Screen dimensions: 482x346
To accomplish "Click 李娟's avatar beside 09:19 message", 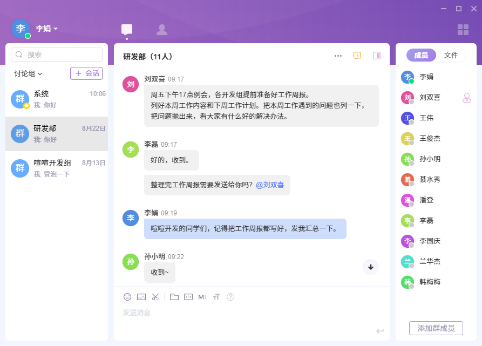I will pyautogui.click(x=131, y=218).
